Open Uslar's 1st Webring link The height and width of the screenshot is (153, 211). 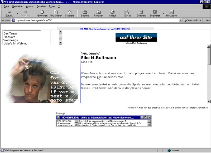[15, 43]
